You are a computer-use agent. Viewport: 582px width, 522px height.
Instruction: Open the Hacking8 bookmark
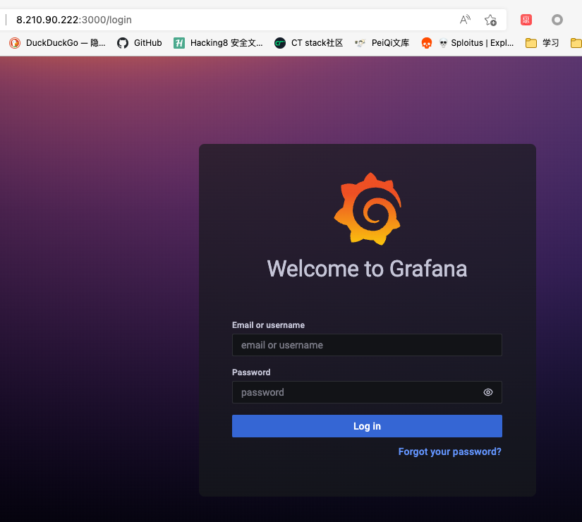click(x=218, y=43)
